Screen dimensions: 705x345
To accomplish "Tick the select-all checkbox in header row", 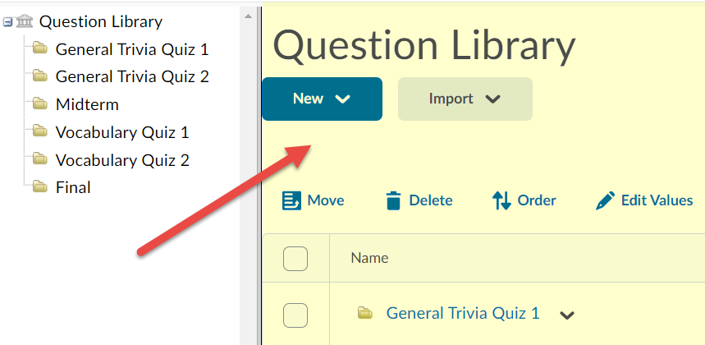I will point(295,258).
